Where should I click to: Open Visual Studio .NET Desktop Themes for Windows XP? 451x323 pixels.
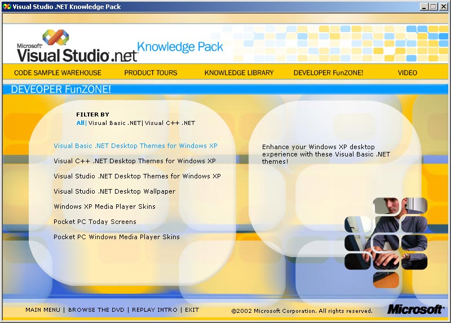137,176
